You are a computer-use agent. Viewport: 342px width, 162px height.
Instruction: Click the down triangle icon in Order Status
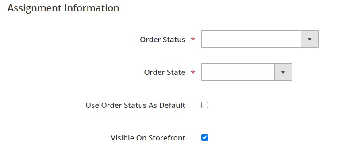pos(310,39)
